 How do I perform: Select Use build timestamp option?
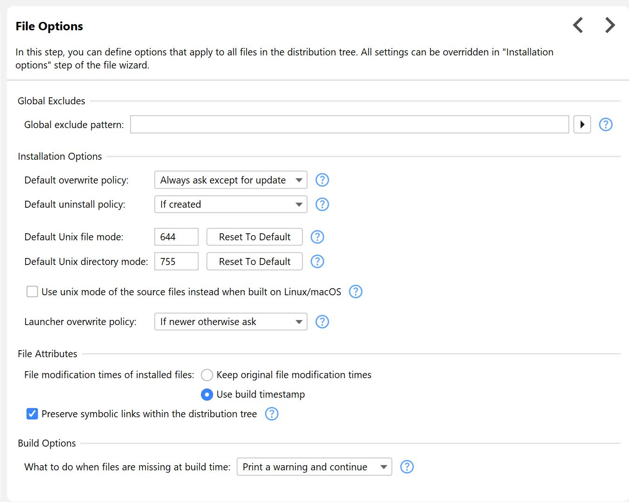tap(207, 395)
